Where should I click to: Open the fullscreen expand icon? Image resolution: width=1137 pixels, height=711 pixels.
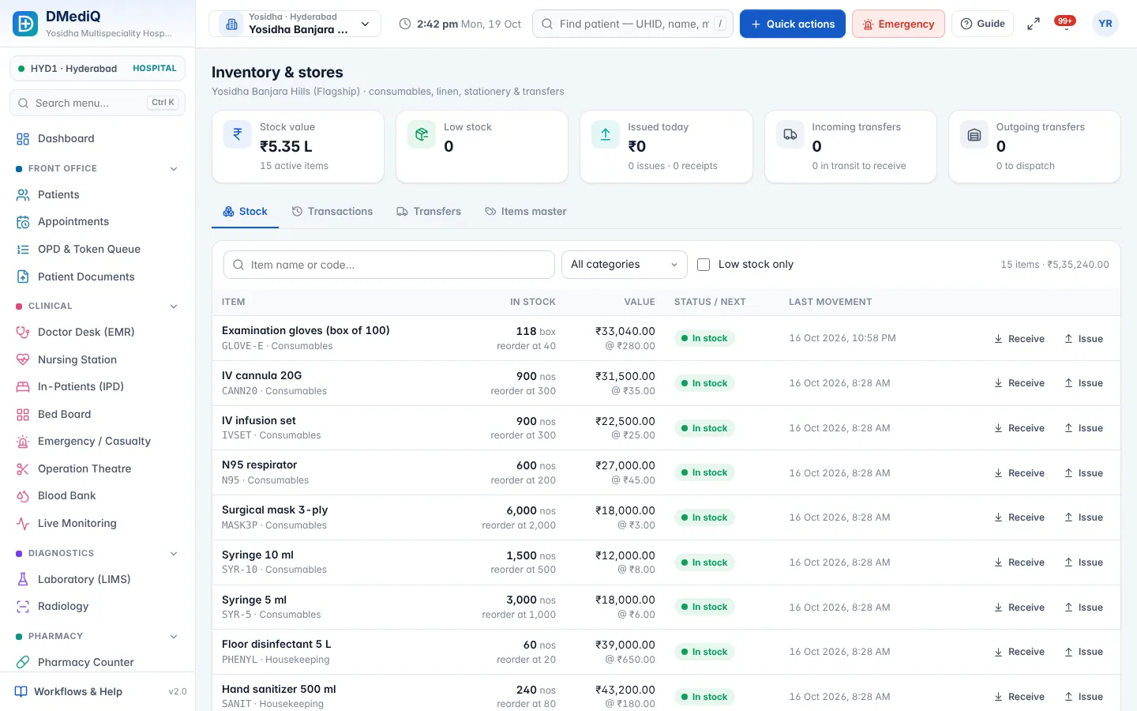pyautogui.click(x=1033, y=24)
